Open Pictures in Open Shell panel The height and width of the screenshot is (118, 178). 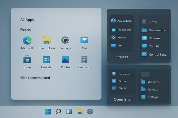click(x=120, y=81)
